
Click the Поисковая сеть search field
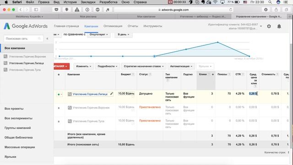click(23, 38)
